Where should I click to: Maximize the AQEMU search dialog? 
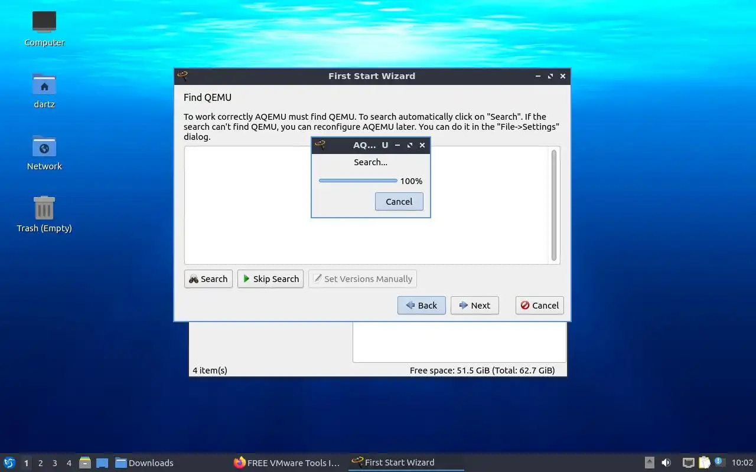tap(410, 145)
